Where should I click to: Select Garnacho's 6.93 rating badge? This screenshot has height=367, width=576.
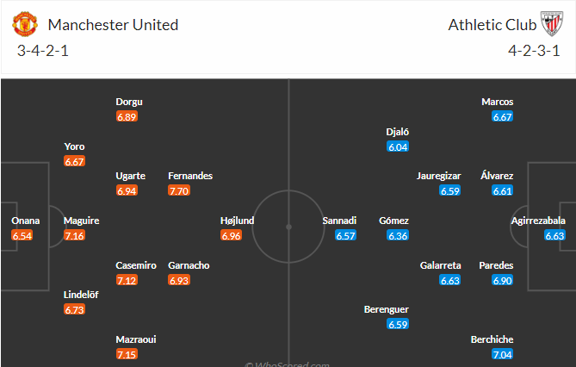179,281
